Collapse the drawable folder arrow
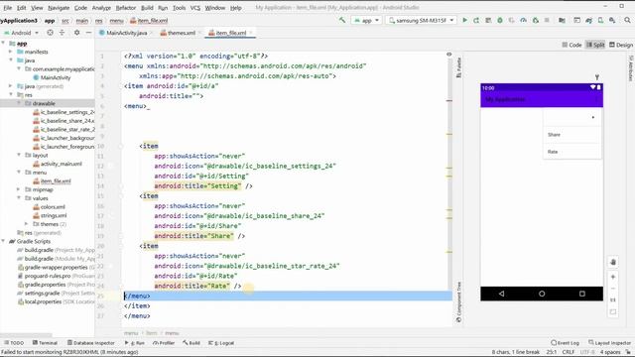635x357 pixels. coord(19,103)
